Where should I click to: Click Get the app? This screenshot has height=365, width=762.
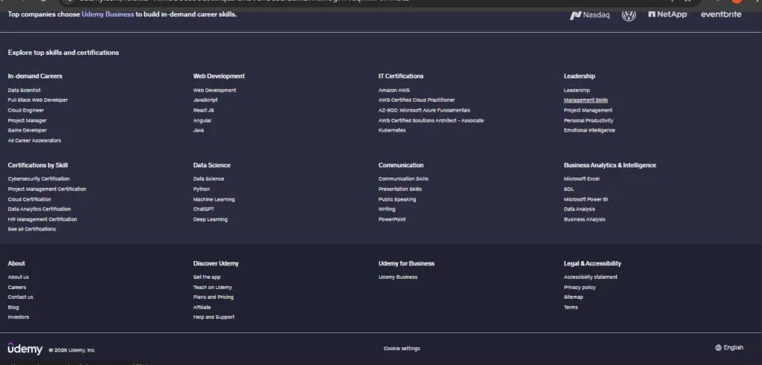click(207, 277)
